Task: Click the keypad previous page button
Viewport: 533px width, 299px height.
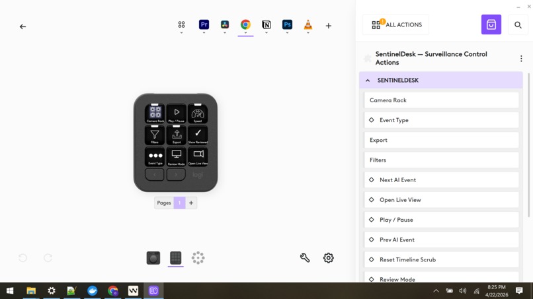Action: pyautogui.click(x=155, y=174)
